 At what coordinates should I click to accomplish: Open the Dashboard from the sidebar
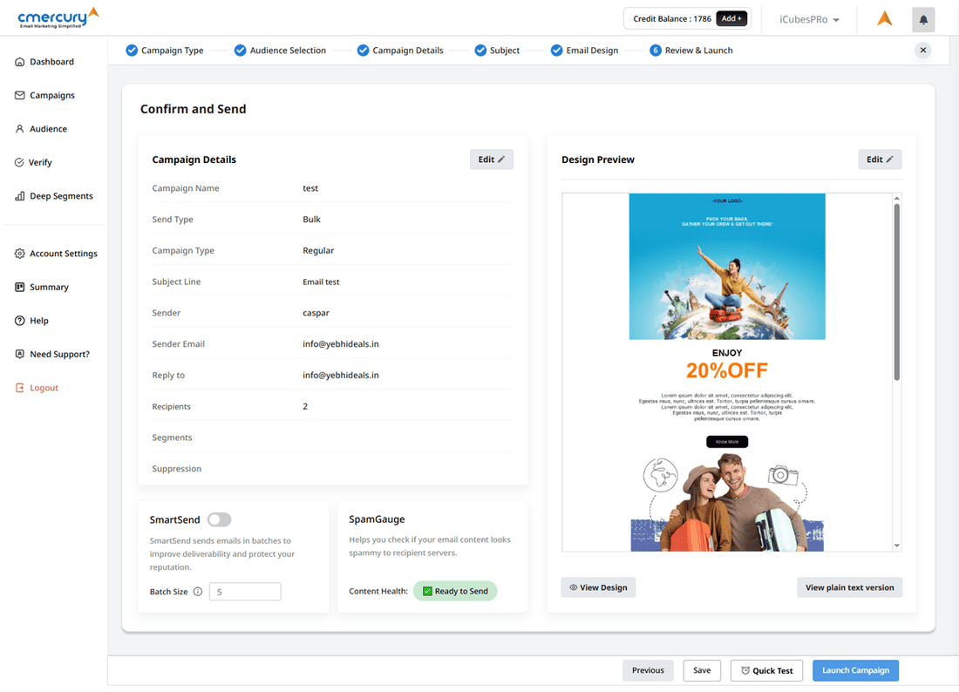pyautogui.click(x=51, y=62)
